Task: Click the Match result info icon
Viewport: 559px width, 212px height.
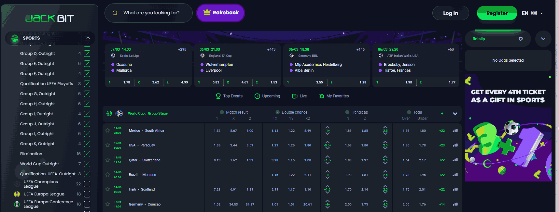Action: [x=222, y=112]
